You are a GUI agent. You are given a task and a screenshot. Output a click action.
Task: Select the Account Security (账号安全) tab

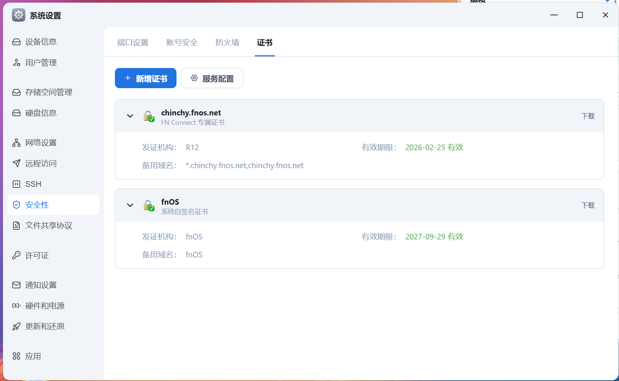(x=182, y=43)
